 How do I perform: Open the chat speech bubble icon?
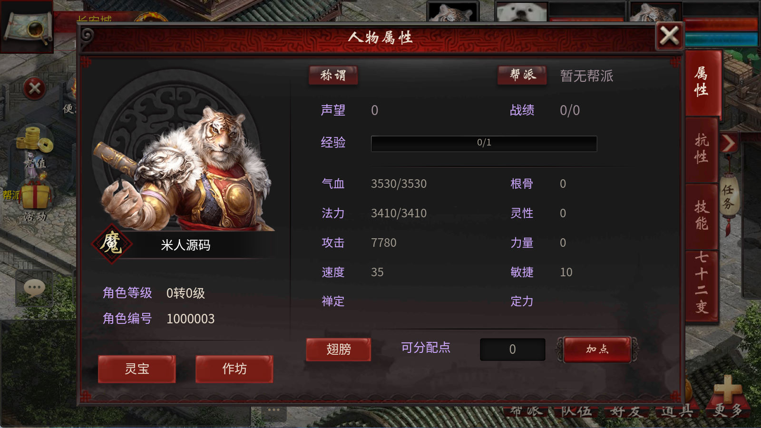pos(34,288)
